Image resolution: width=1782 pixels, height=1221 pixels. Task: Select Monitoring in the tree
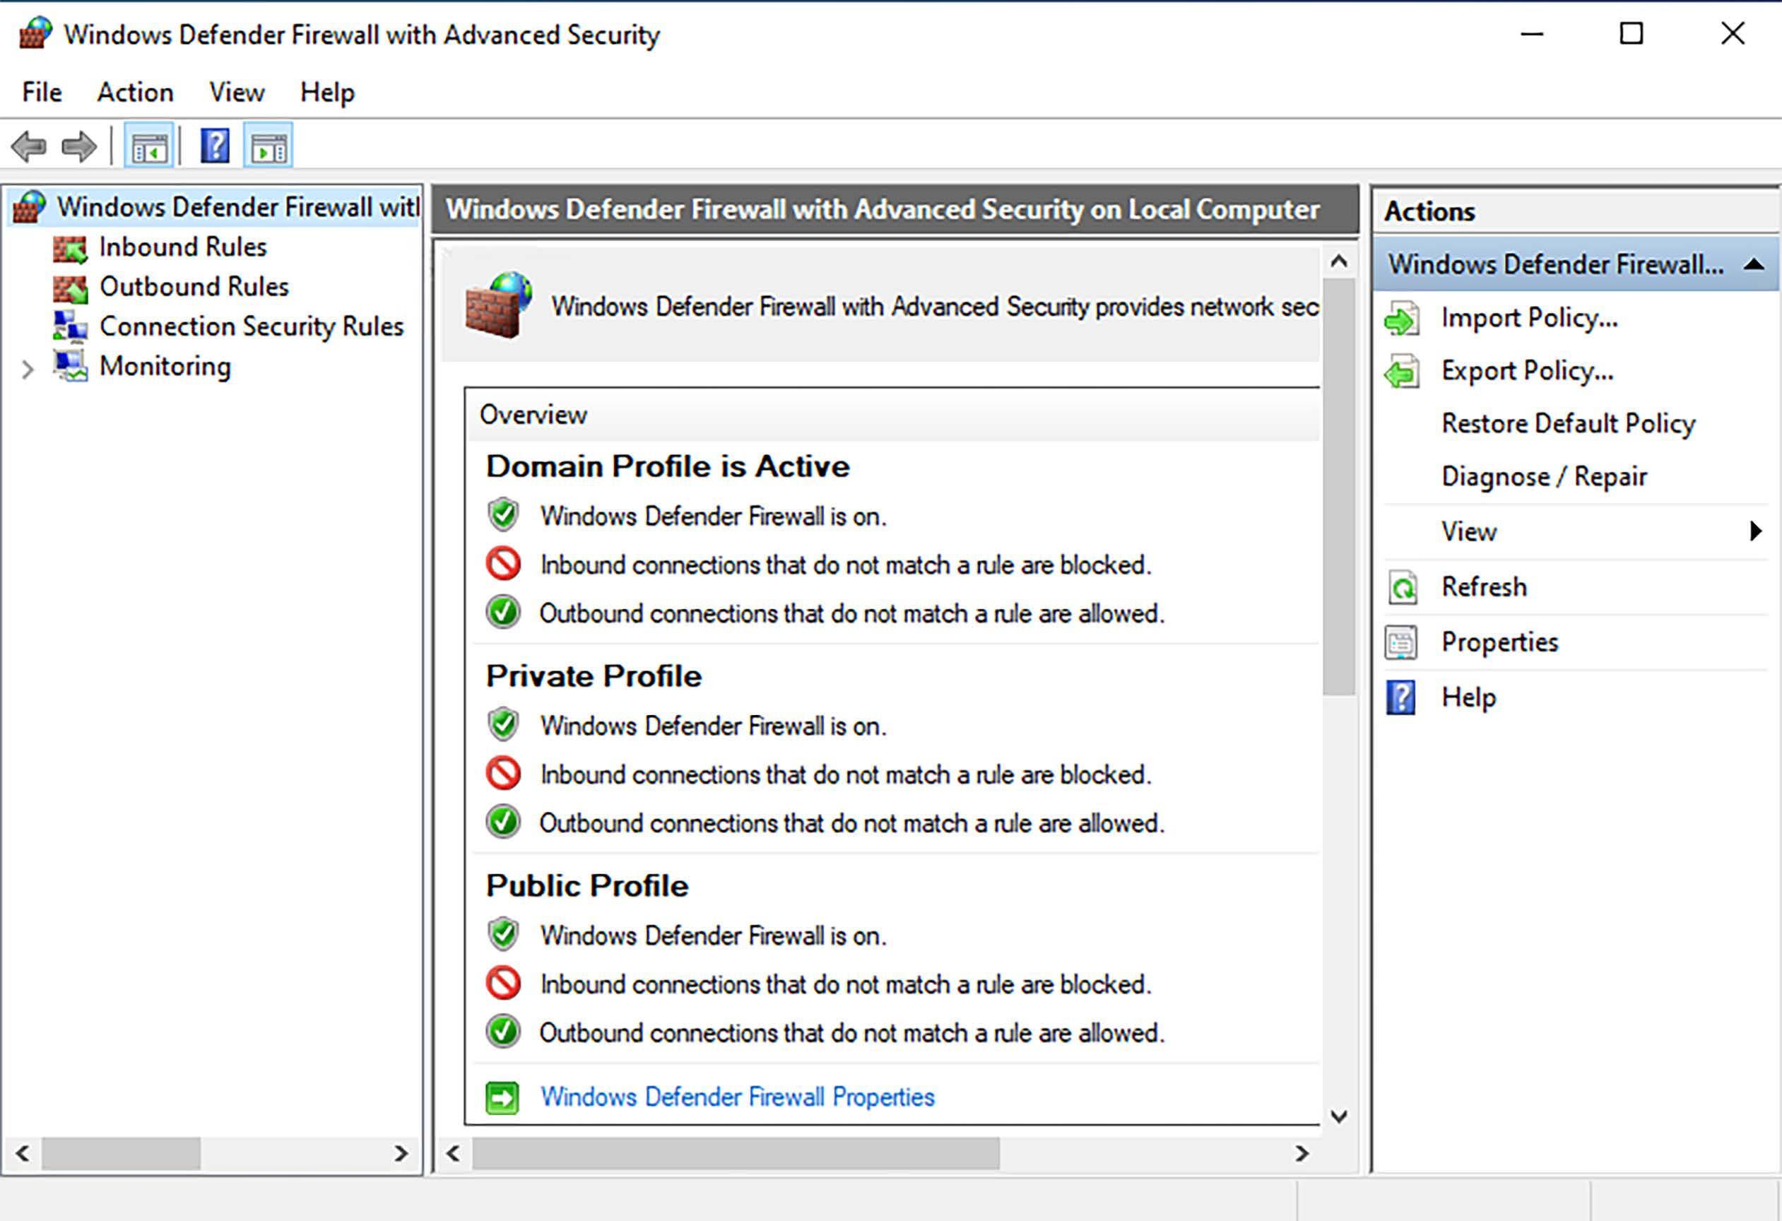coord(165,367)
